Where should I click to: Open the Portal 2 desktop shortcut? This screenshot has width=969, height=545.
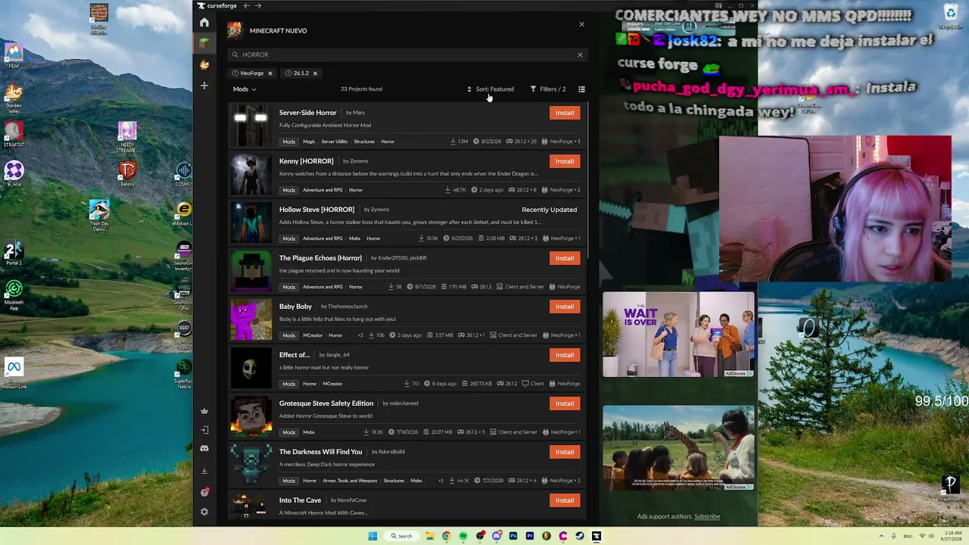coord(14,254)
